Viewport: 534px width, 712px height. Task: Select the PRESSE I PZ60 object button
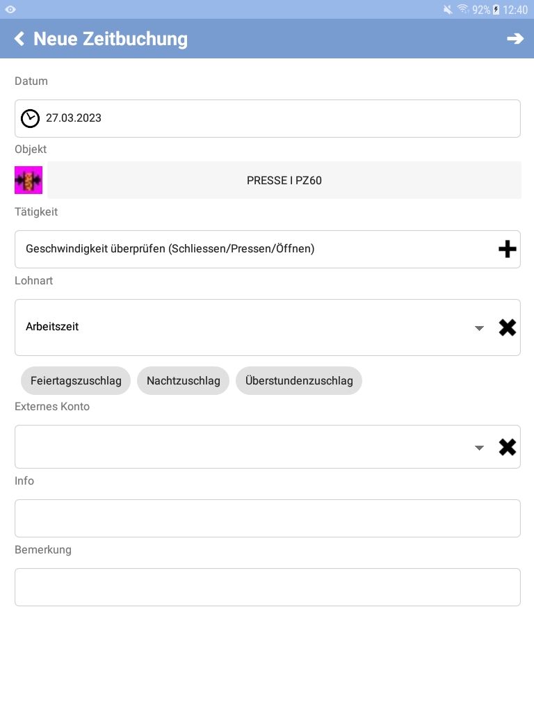point(284,180)
